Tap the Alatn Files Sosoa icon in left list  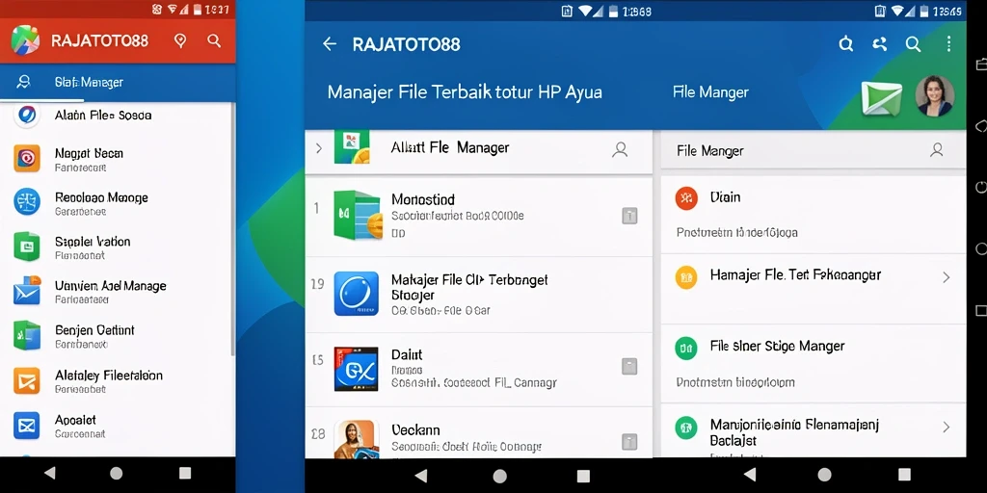pyautogui.click(x=27, y=116)
